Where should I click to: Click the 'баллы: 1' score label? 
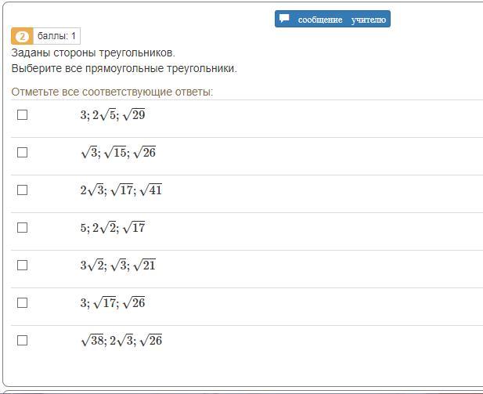pyautogui.click(x=57, y=36)
